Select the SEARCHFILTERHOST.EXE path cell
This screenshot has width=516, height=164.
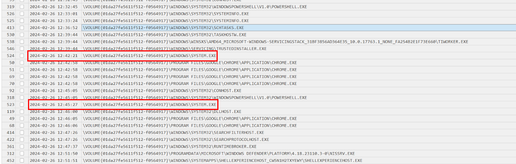click(x=173, y=132)
